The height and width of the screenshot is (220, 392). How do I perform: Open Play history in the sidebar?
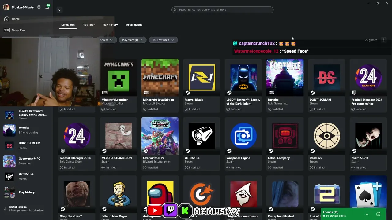[x=26, y=192]
